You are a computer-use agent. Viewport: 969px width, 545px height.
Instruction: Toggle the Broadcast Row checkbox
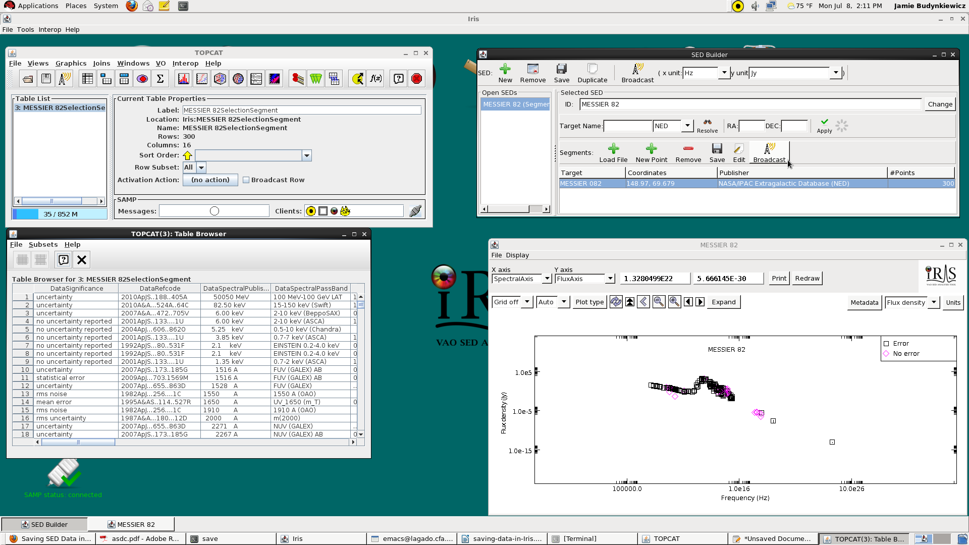click(246, 180)
